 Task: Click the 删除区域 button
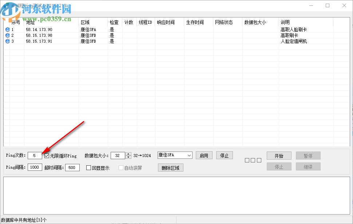click(x=170, y=168)
